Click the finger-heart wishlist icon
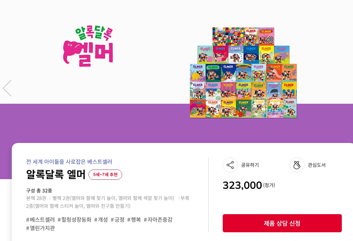The height and width of the screenshot is (241, 353). pos(297,165)
